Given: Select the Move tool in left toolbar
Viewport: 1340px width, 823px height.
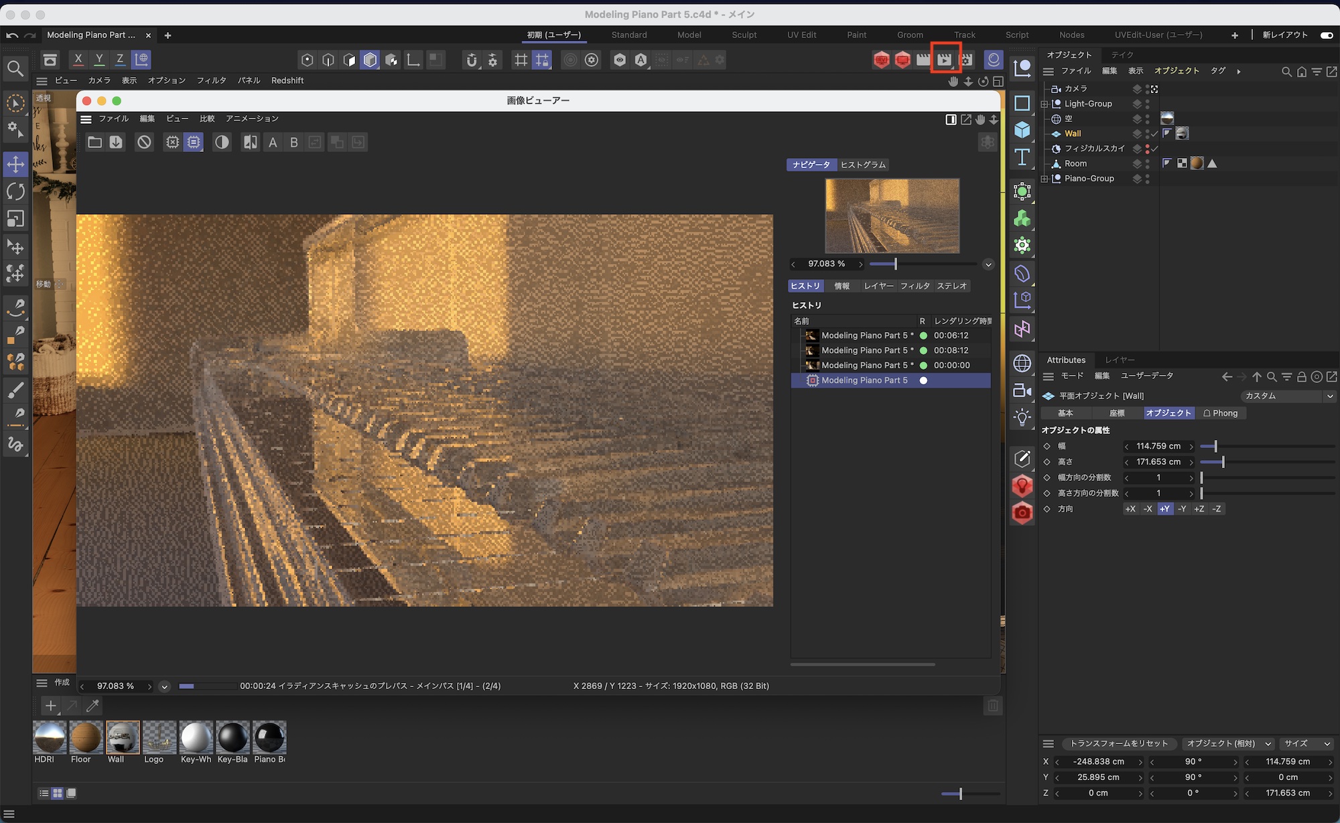Looking at the screenshot, I should coord(15,164).
